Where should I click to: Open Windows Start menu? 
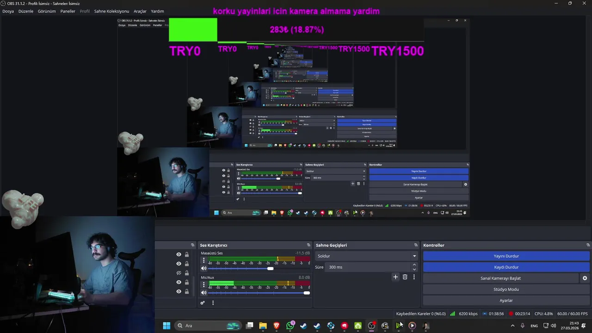pyautogui.click(x=166, y=326)
